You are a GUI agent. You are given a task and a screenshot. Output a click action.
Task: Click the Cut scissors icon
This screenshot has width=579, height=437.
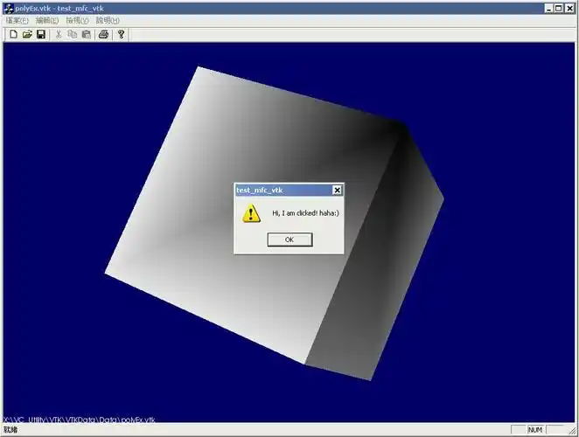(x=59, y=34)
